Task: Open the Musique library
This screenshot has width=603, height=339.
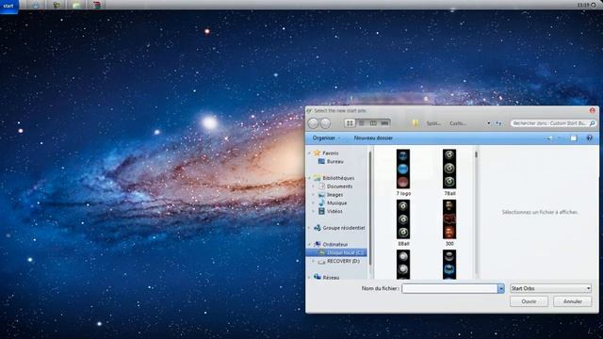Action: [337, 203]
